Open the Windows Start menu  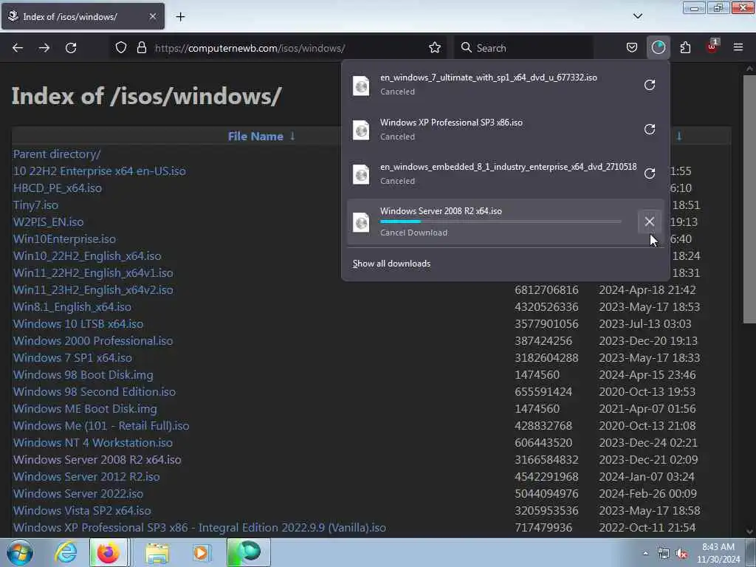point(19,553)
